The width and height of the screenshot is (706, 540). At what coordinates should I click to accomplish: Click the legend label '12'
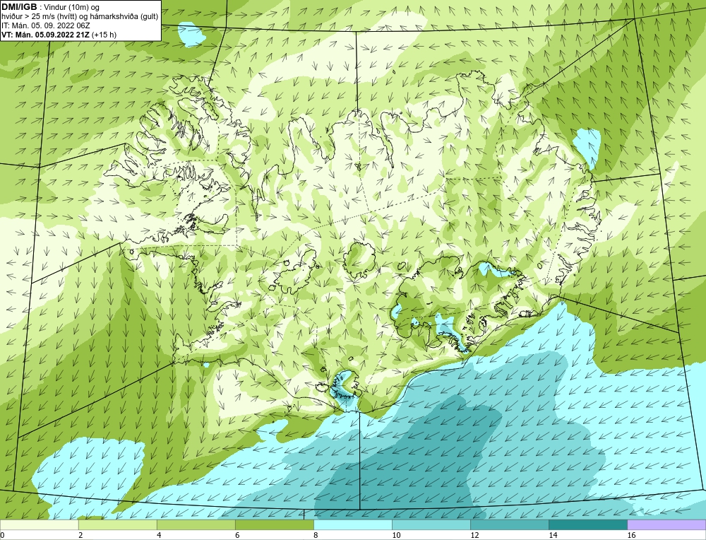474,535
